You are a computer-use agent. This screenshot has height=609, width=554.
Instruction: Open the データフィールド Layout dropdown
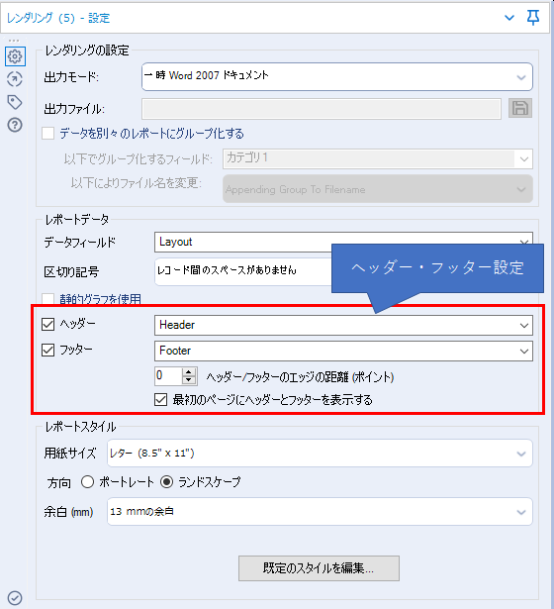coord(343,242)
